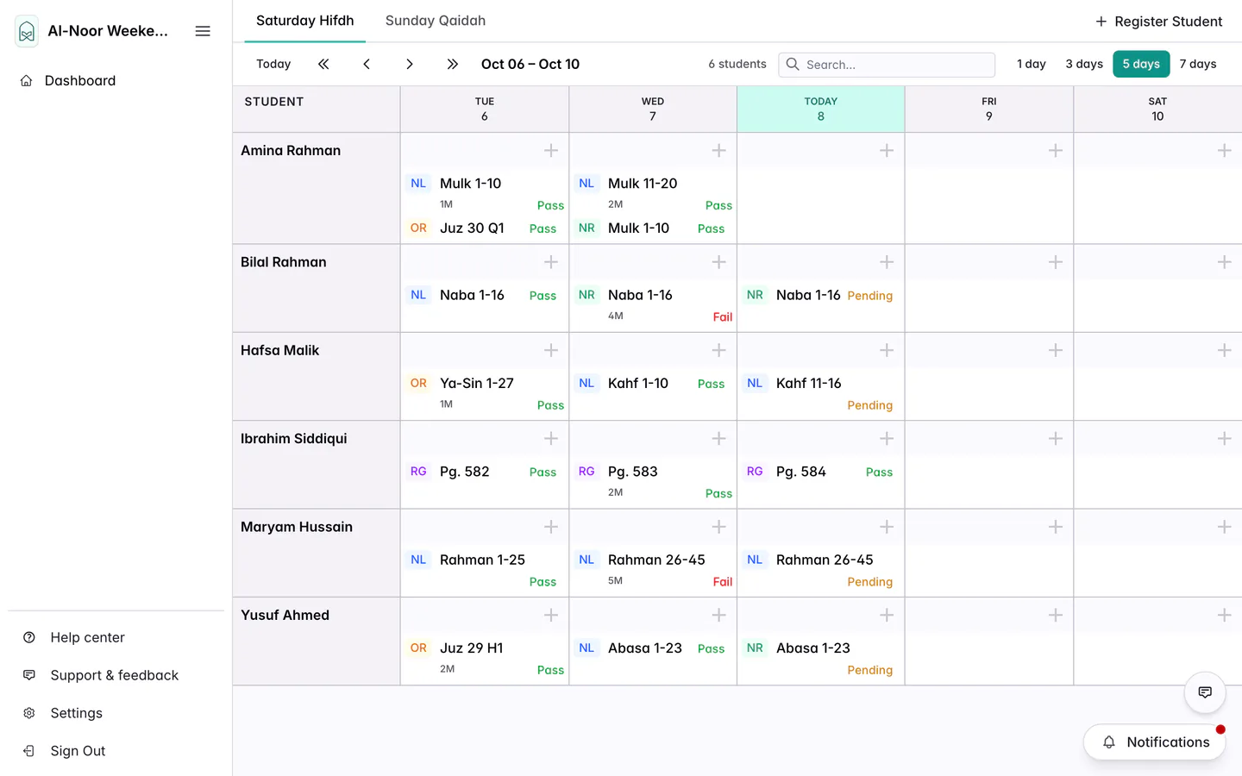Select Hafsa Malik's Ya-Sin 1-27 entry
The width and height of the screenshot is (1242, 776).
click(x=485, y=393)
